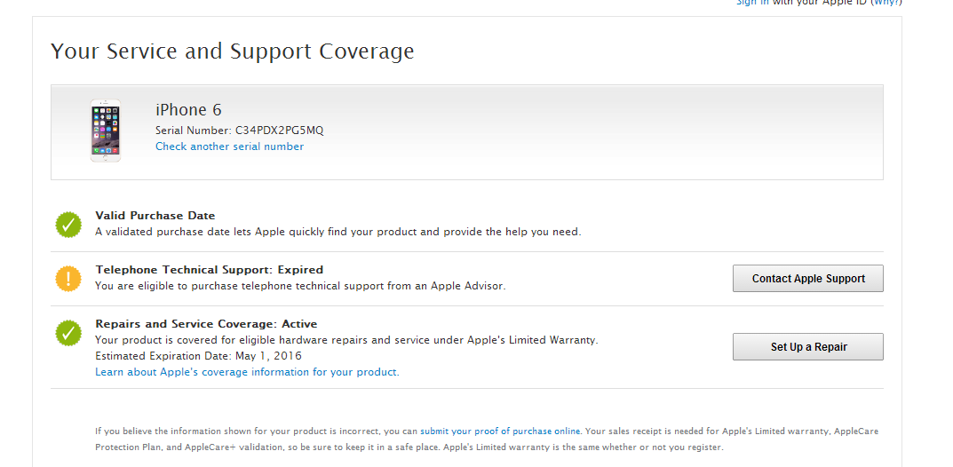Click the iPhone 6 device name
This screenshot has width=953, height=467.
pyautogui.click(x=188, y=110)
